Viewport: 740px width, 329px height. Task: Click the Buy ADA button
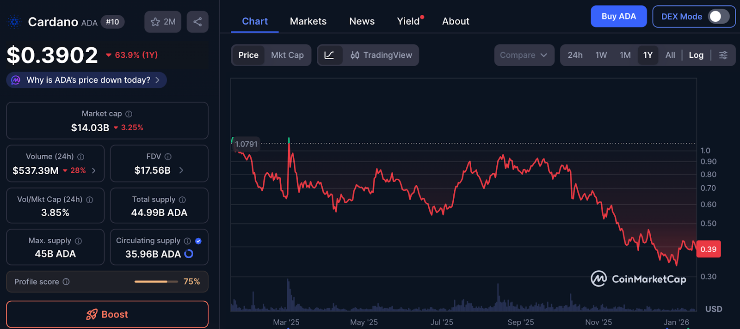point(618,17)
